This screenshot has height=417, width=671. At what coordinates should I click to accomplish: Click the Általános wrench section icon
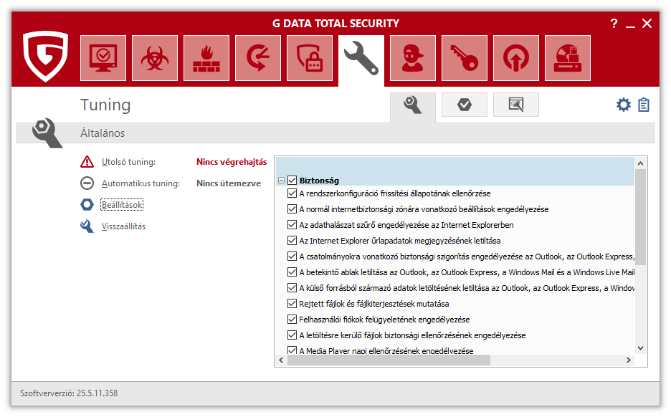[47, 133]
